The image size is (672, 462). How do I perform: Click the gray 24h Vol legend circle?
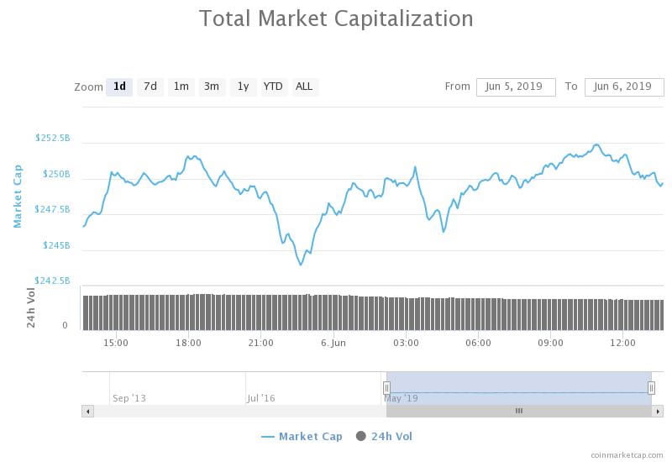[x=361, y=436]
